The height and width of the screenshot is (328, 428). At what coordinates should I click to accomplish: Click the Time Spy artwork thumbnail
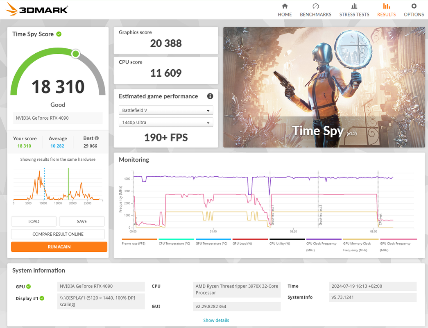click(324, 87)
